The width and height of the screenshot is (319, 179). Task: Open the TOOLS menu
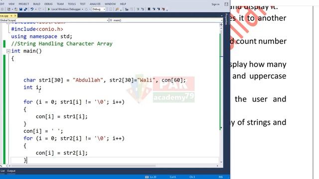point(72,4)
